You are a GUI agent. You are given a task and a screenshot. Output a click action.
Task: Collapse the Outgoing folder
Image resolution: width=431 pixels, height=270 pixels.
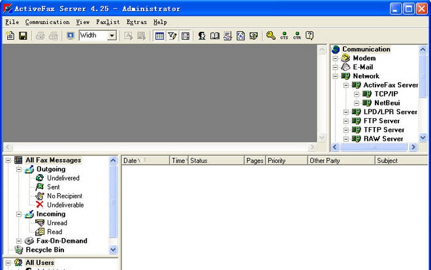[x=19, y=170]
